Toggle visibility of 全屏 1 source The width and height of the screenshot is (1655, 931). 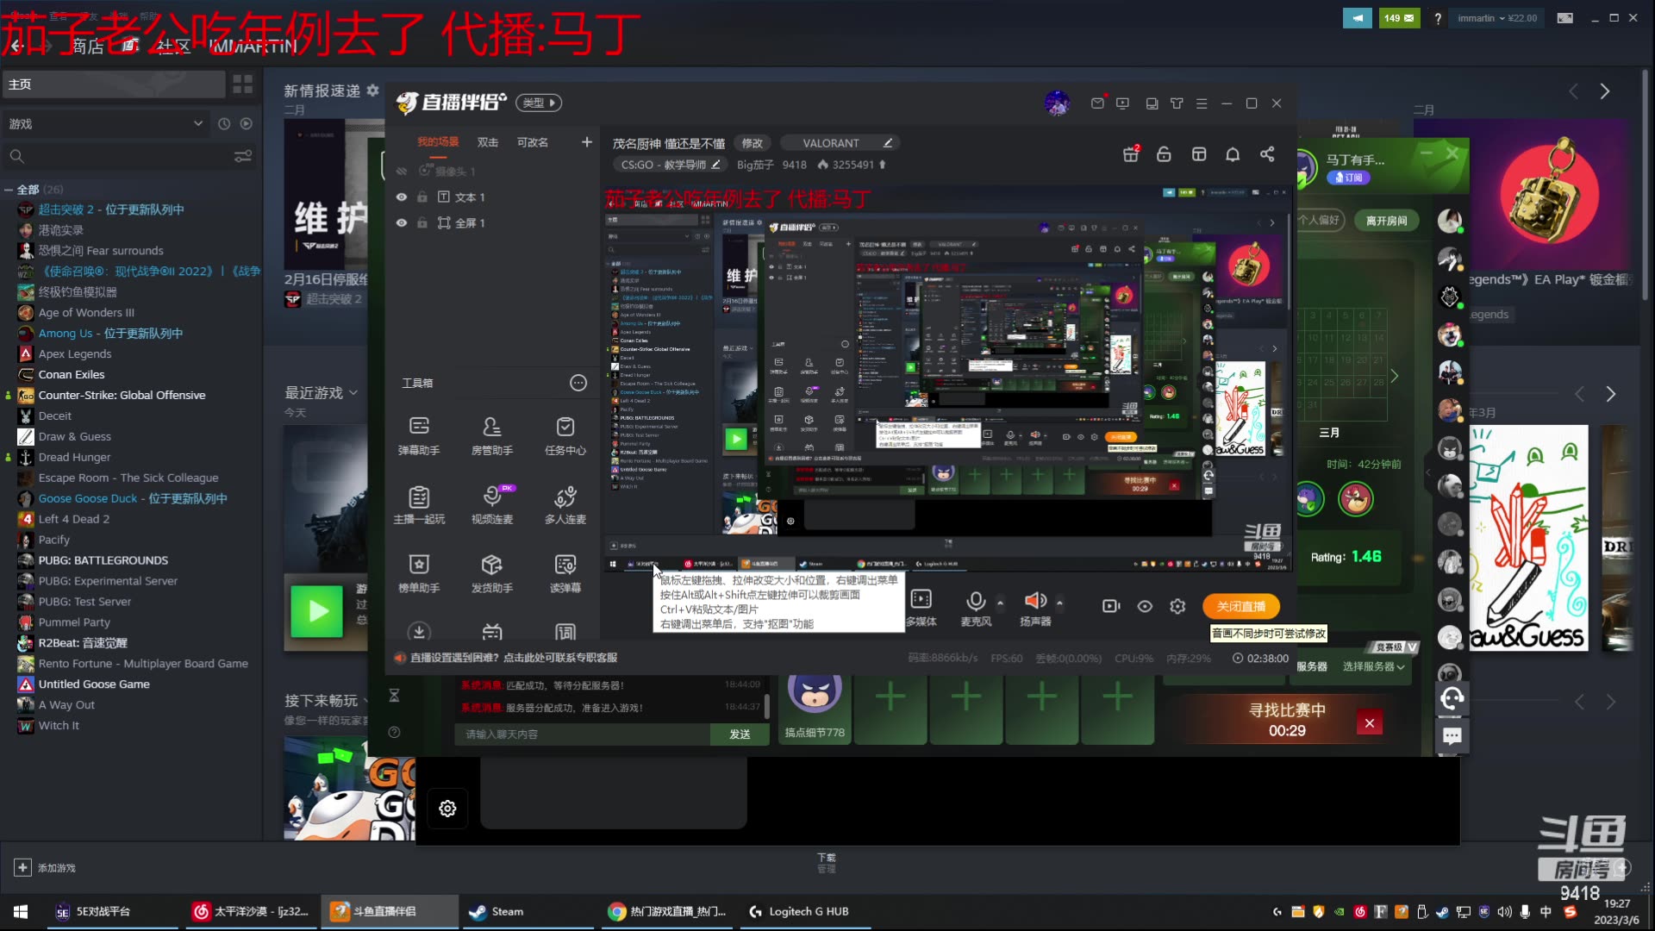coord(401,223)
